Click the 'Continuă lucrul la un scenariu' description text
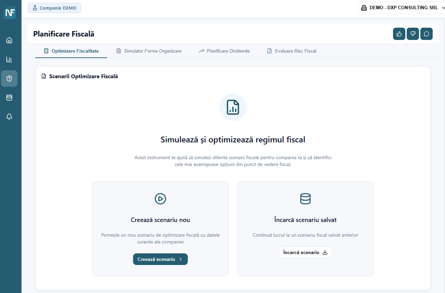The image size is (445, 293). pos(305,235)
